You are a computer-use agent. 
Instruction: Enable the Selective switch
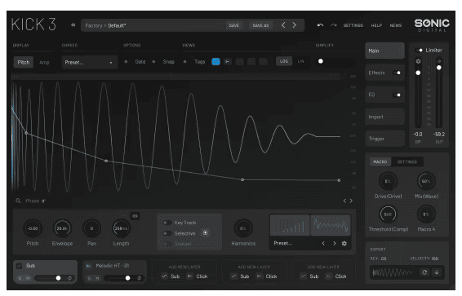(167, 233)
